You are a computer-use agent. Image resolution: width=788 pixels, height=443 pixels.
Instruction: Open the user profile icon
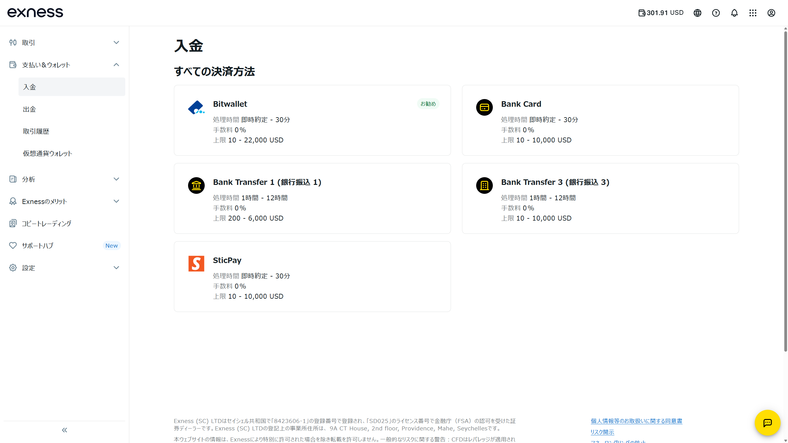[771, 13]
